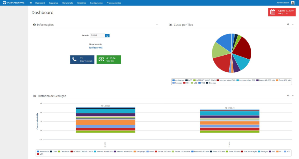Click the Agosto 9, 2019 date badge
This screenshot has height=159, width=299.
(x=282, y=12)
